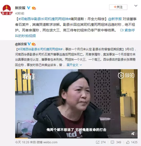Open the post options chevron menu
The height and width of the screenshot is (146, 141).
pos(136,6)
